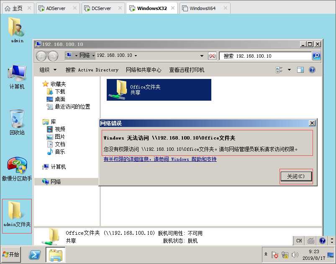Click the taskbar clock showing 9:23
Image resolution: width=336 pixels, height=264 pixels.
point(314,254)
